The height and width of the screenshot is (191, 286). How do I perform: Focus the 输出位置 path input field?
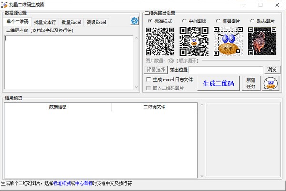pos(226,69)
